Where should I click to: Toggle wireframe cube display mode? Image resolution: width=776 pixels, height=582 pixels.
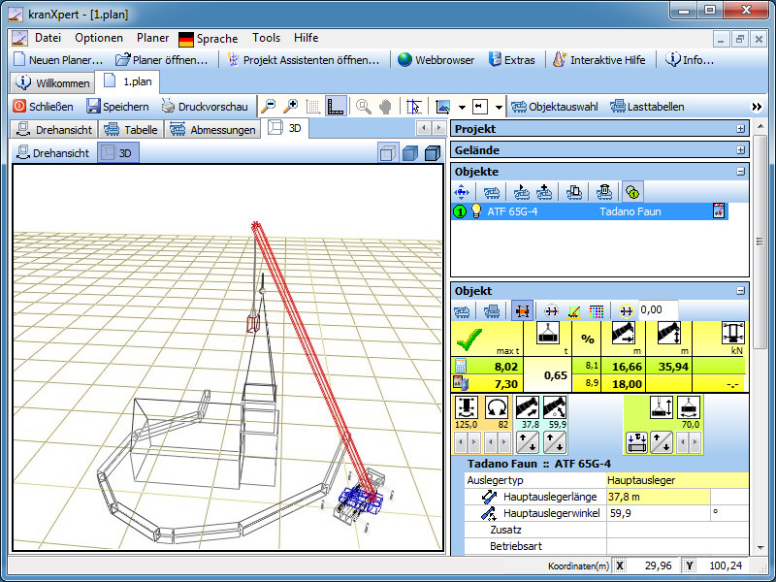tap(386, 153)
